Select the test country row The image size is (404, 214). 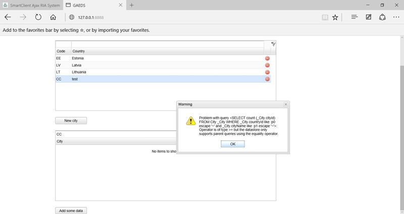pos(163,79)
